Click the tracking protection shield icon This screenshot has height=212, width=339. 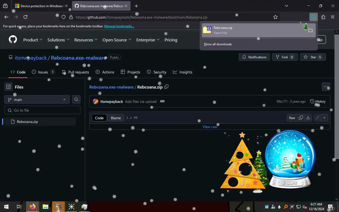pos(64,17)
